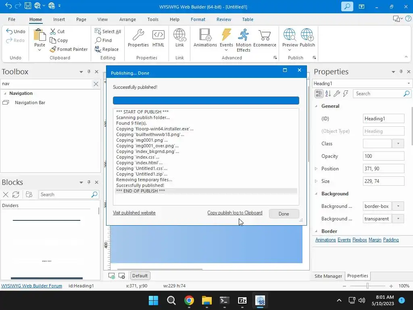The width and height of the screenshot is (413, 310).
Task: Click the Save icon in title bar
Action: (28, 6)
